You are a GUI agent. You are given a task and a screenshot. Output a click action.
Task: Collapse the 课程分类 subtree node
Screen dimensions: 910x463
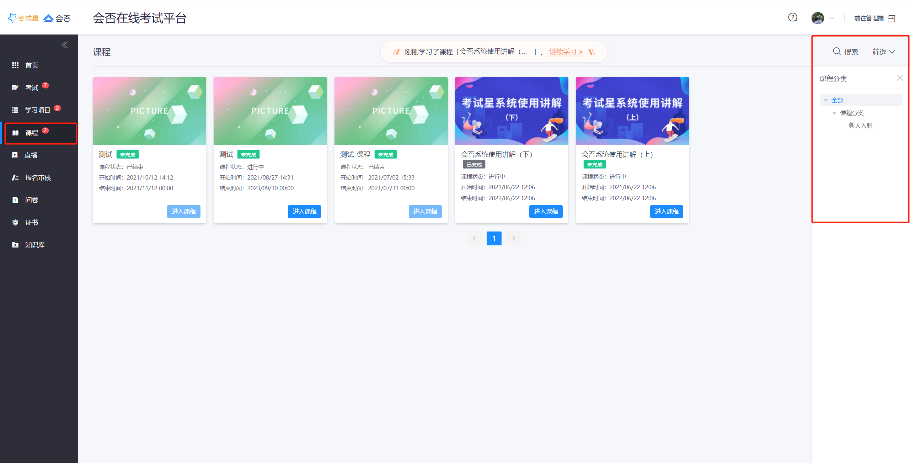point(834,113)
